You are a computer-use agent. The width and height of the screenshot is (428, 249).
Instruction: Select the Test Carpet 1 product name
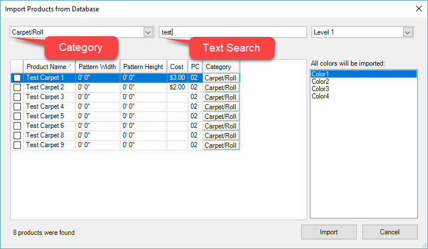pos(45,78)
